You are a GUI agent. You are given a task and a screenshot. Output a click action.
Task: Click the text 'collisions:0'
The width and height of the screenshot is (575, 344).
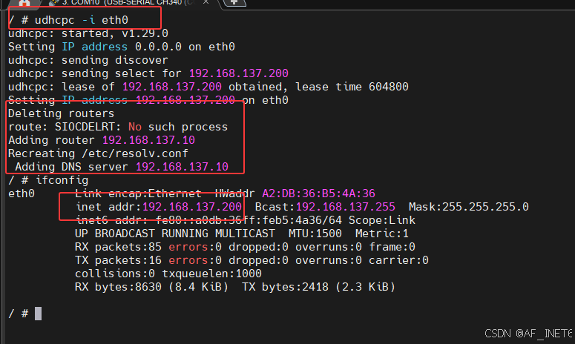[115, 274]
